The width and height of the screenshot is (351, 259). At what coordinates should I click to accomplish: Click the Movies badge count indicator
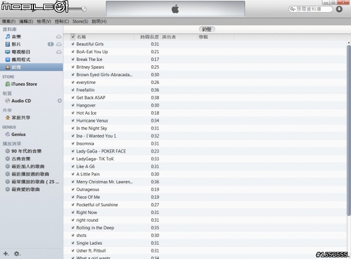(50, 44)
